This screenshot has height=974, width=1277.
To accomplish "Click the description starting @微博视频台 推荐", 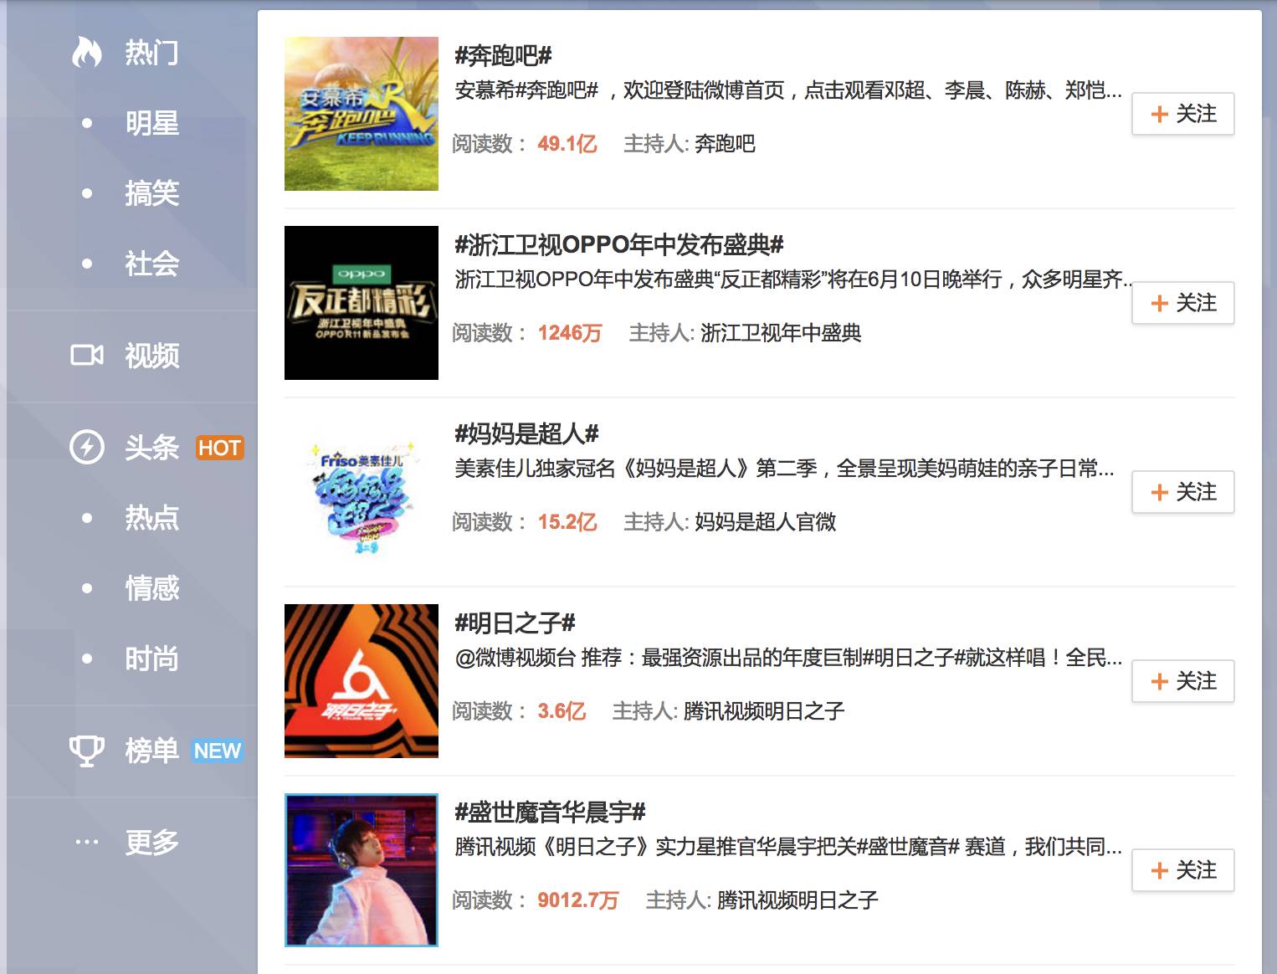I will click(x=788, y=658).
